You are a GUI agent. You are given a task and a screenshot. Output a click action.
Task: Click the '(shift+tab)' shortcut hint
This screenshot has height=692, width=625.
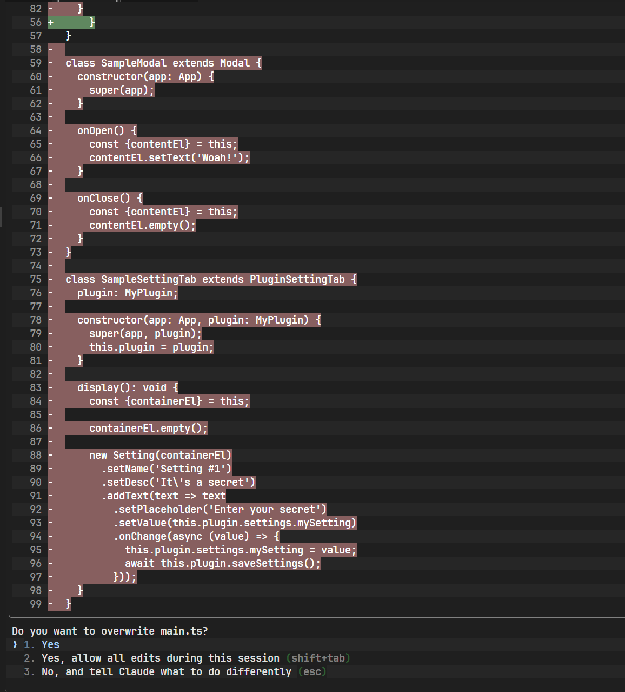318,658
